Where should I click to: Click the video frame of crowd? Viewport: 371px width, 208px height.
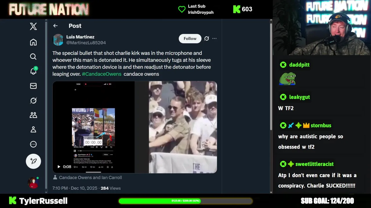(183, 127)
